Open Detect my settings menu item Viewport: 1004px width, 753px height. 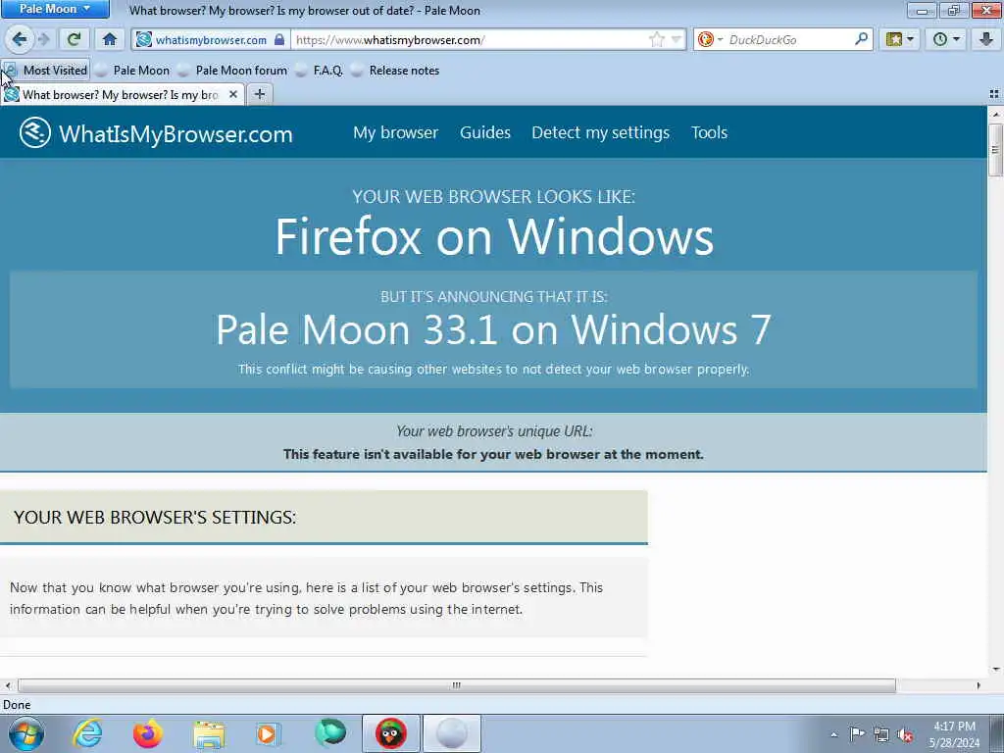[601, 132]
